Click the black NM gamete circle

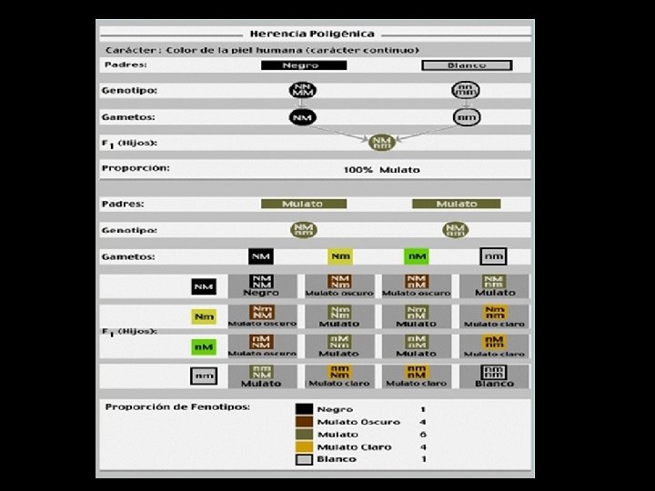[x=302, y=117]
